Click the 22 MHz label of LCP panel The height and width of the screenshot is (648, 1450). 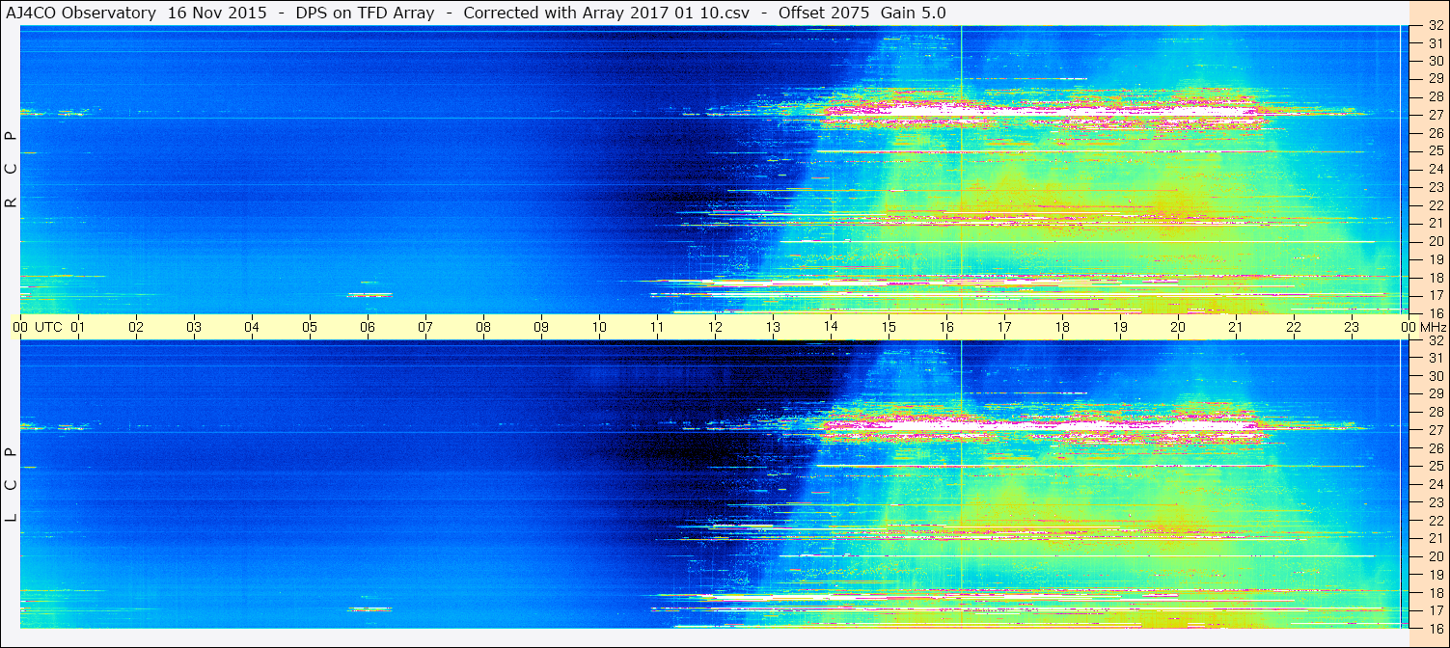click(x=1435, y=521)
